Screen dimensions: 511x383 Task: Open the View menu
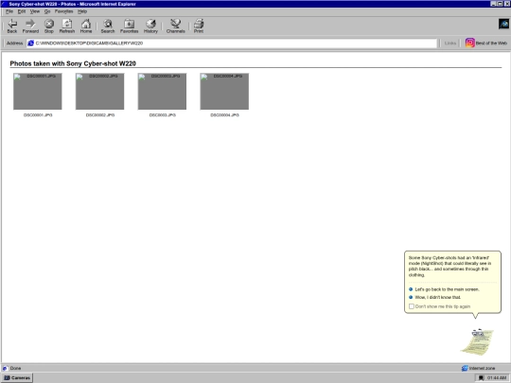(x=35, y=11)
